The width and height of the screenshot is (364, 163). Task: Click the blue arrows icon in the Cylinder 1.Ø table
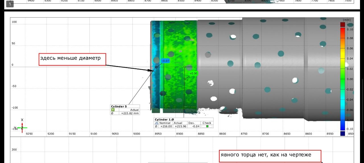tap(156, 123)
